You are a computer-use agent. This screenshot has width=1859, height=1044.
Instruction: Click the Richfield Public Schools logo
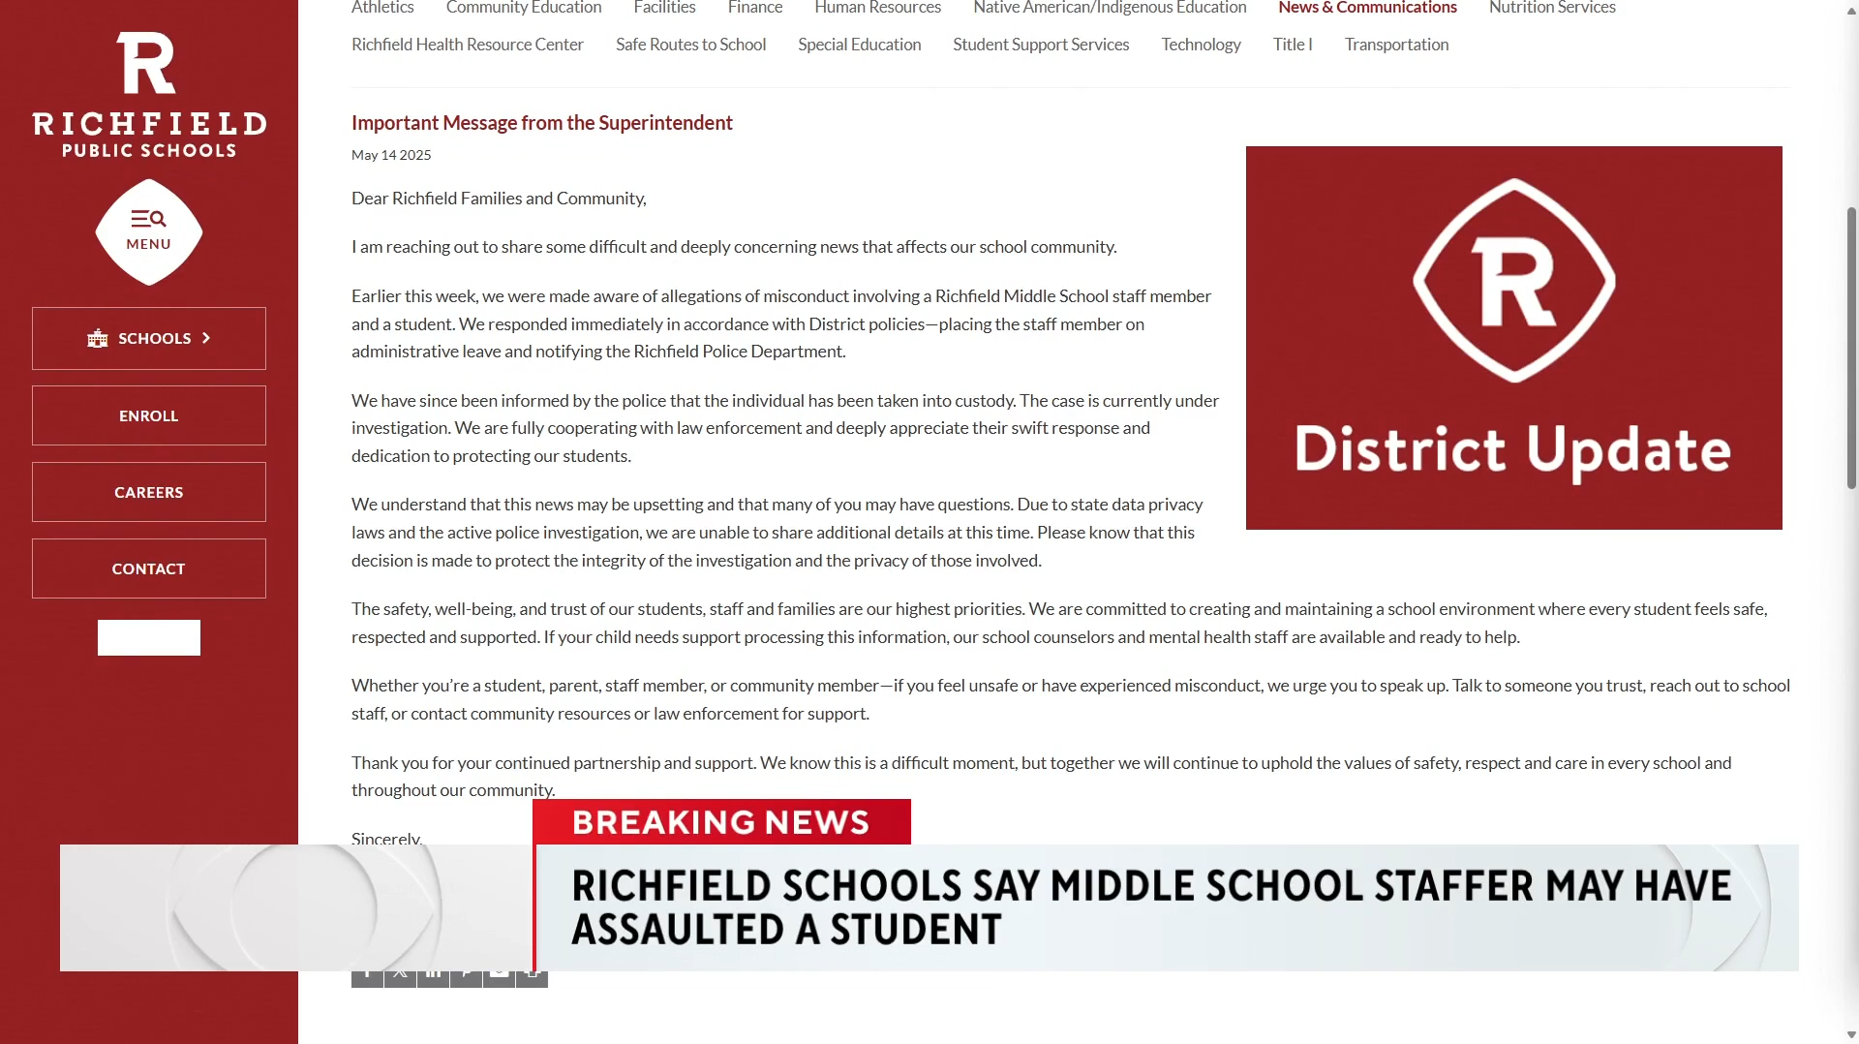click(x=149, y=94)
